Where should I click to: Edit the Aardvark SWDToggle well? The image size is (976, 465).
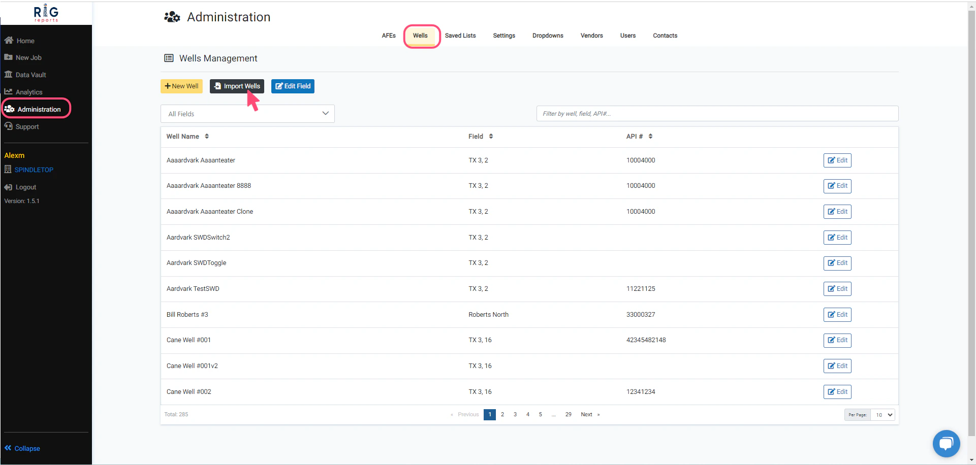[x=837, y=263]
